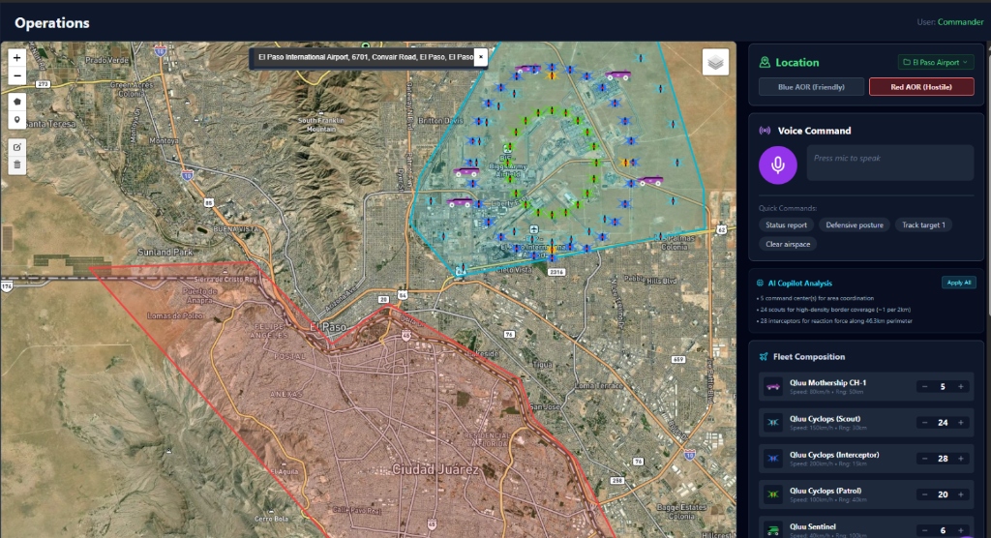Run the Defensive posture quick command

click(x=855, y=225)
